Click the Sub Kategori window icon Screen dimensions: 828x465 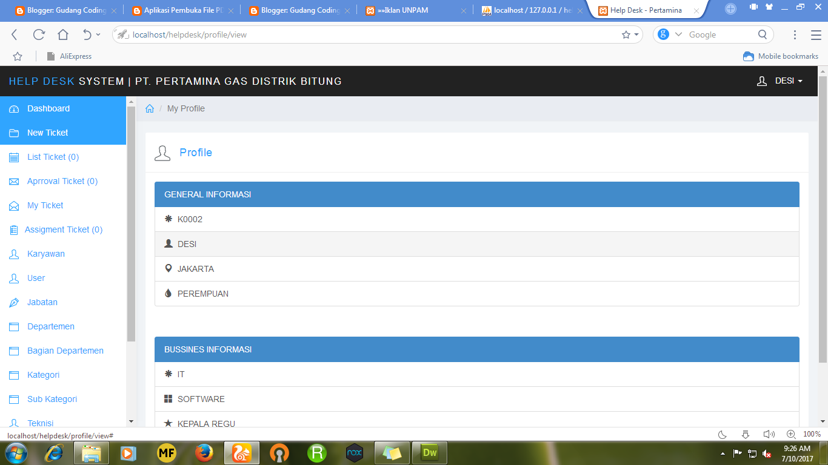[14, 400]
